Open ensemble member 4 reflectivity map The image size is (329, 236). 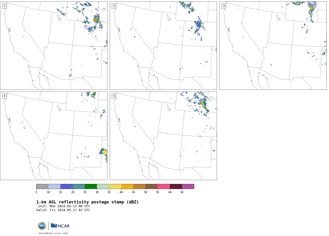point(54,136)
